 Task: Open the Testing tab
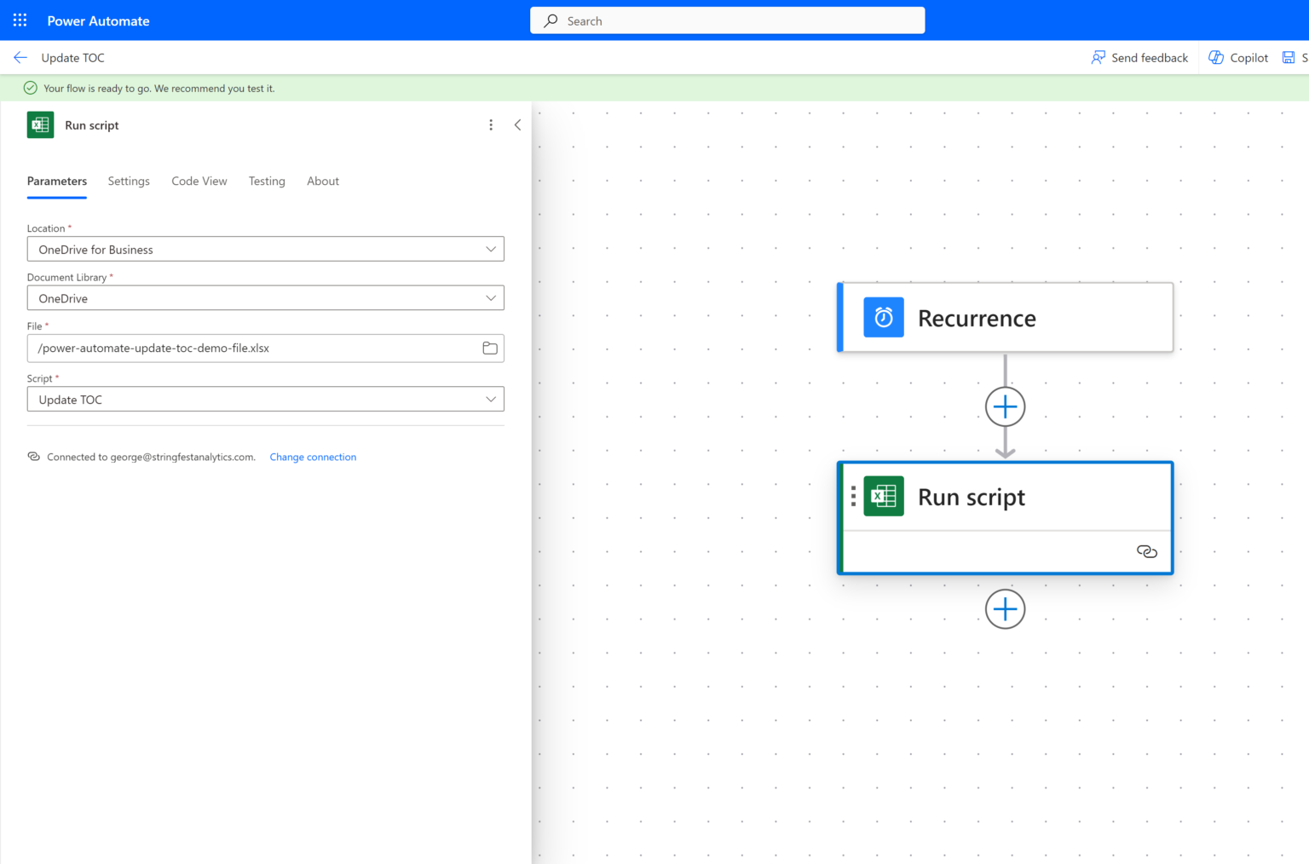click(x=267, y=181)
